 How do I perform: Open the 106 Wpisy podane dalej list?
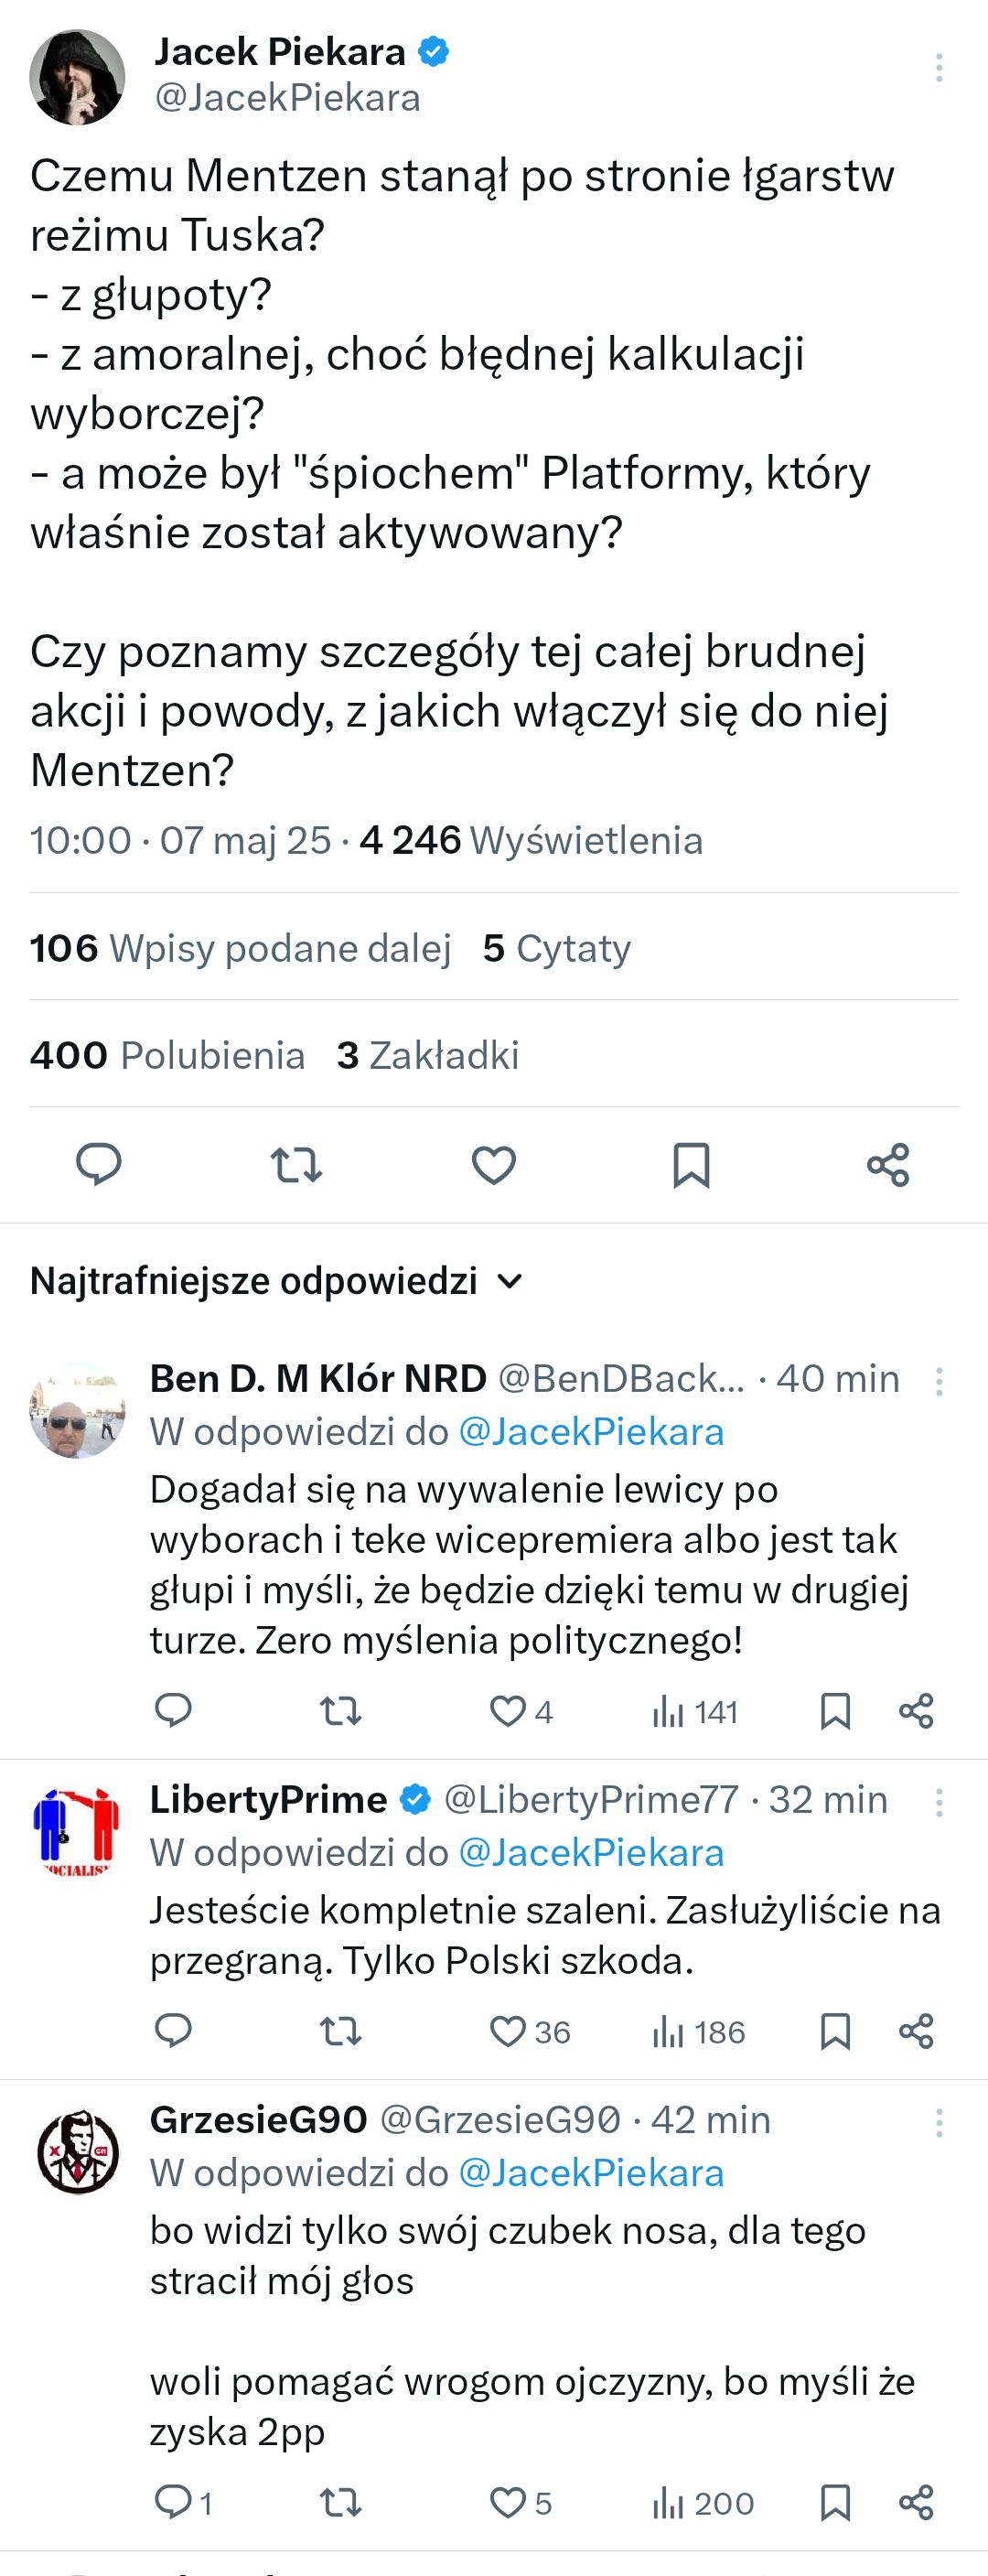(x=240, y=948)
